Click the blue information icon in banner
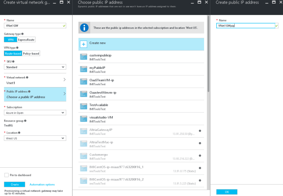Image resolution: width=283 pixels, height=196 pixels. [85, 27]
